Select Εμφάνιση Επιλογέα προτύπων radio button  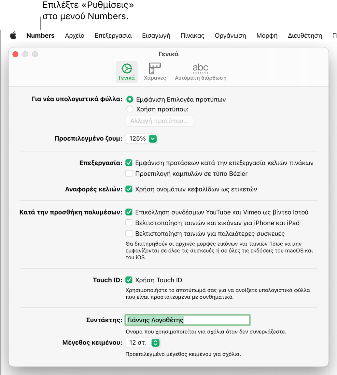(x=130, y=99)
